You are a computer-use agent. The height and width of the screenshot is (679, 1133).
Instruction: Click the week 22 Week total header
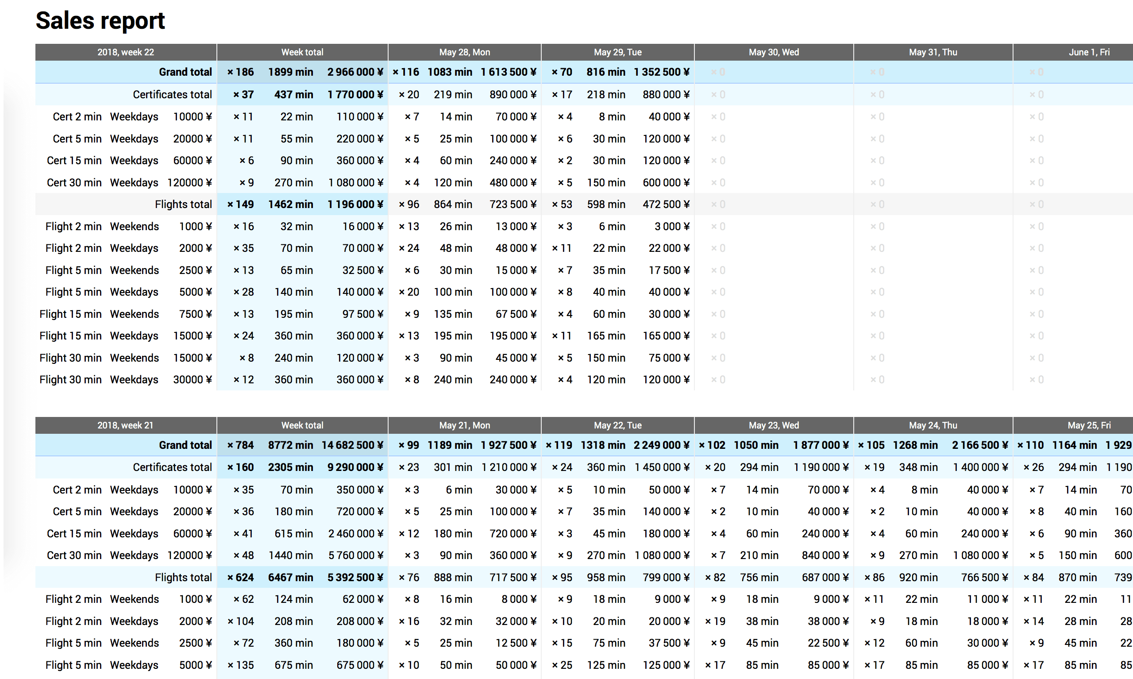pos(302,52)
